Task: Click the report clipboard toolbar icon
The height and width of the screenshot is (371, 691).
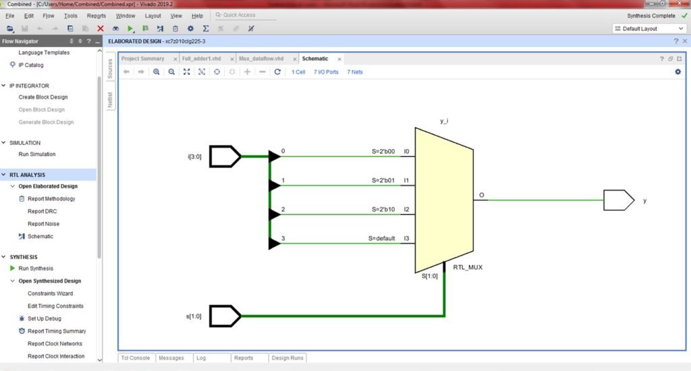Action: (175, 28)
